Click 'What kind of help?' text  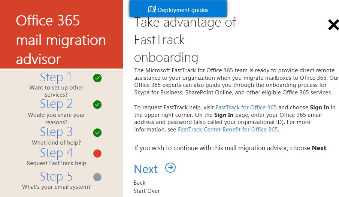[x=56, y=142]
